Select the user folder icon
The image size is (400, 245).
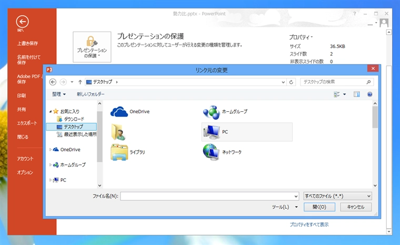(x=118, y=132)
